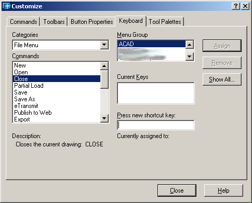
Task: Choose the highlighted Close command row
Action: pos(57,79)
